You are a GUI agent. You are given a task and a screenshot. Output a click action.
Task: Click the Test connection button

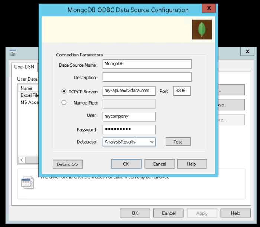(178, 142)
